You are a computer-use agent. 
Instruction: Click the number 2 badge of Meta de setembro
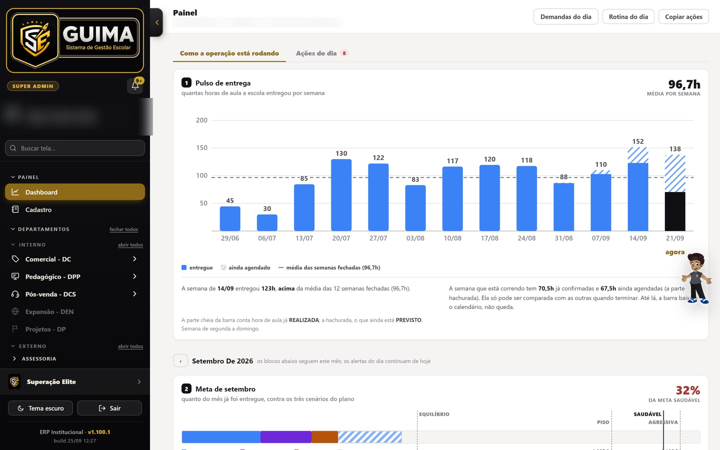(186, 389)
